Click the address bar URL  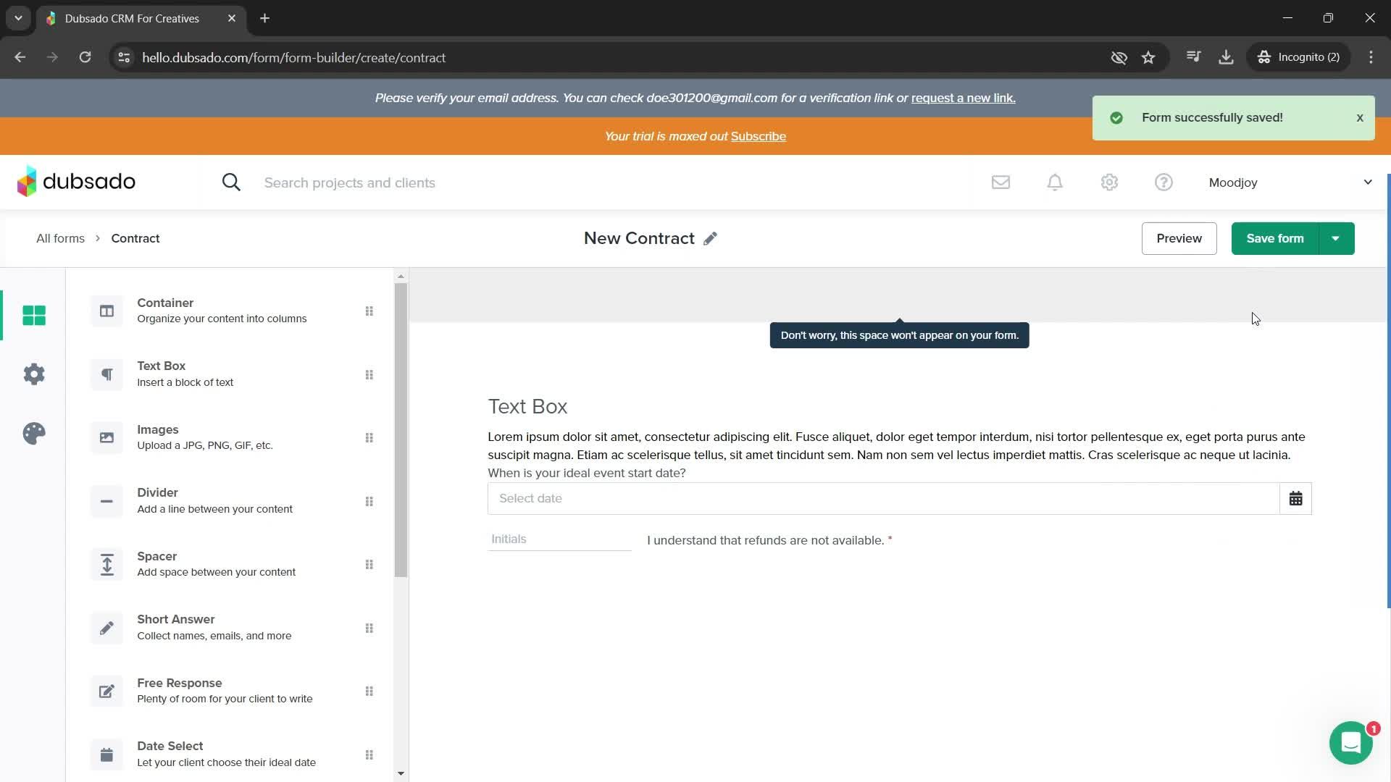(x=293, y=58)
